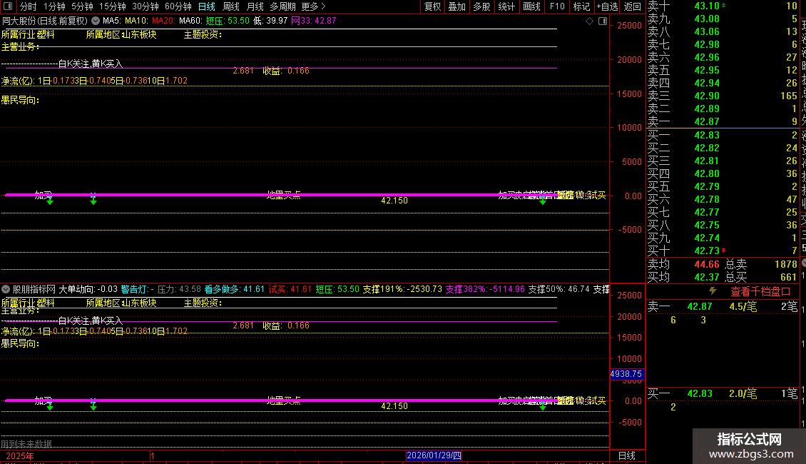Switch to 15分钟 timeframe tab
The image size is (806, 464).
(113, 6)
